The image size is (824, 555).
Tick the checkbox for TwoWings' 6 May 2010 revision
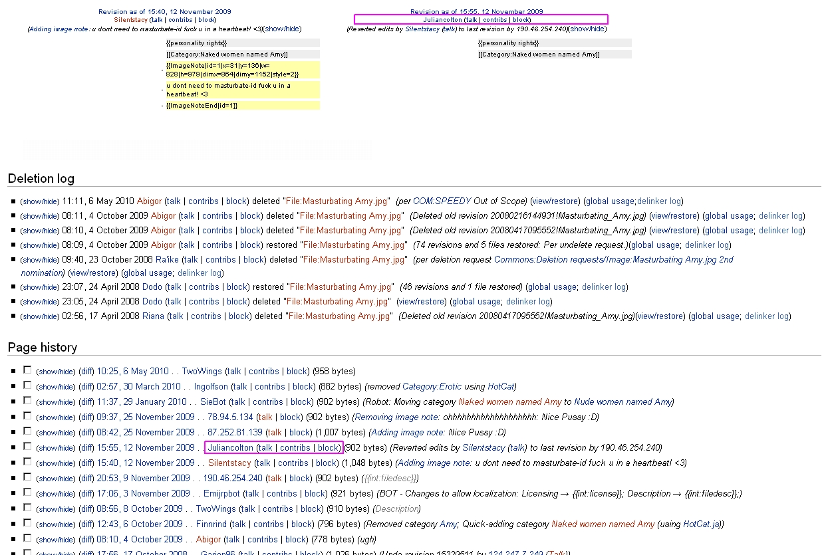pyautogui.click(x=27, y=370)
